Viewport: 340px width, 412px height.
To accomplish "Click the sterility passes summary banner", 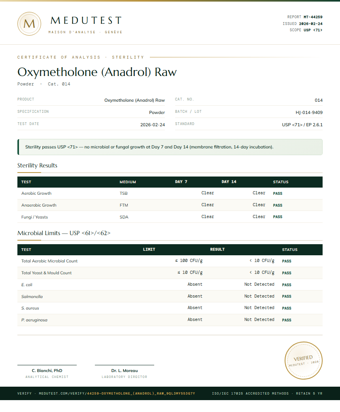I will tap(170, 147).
